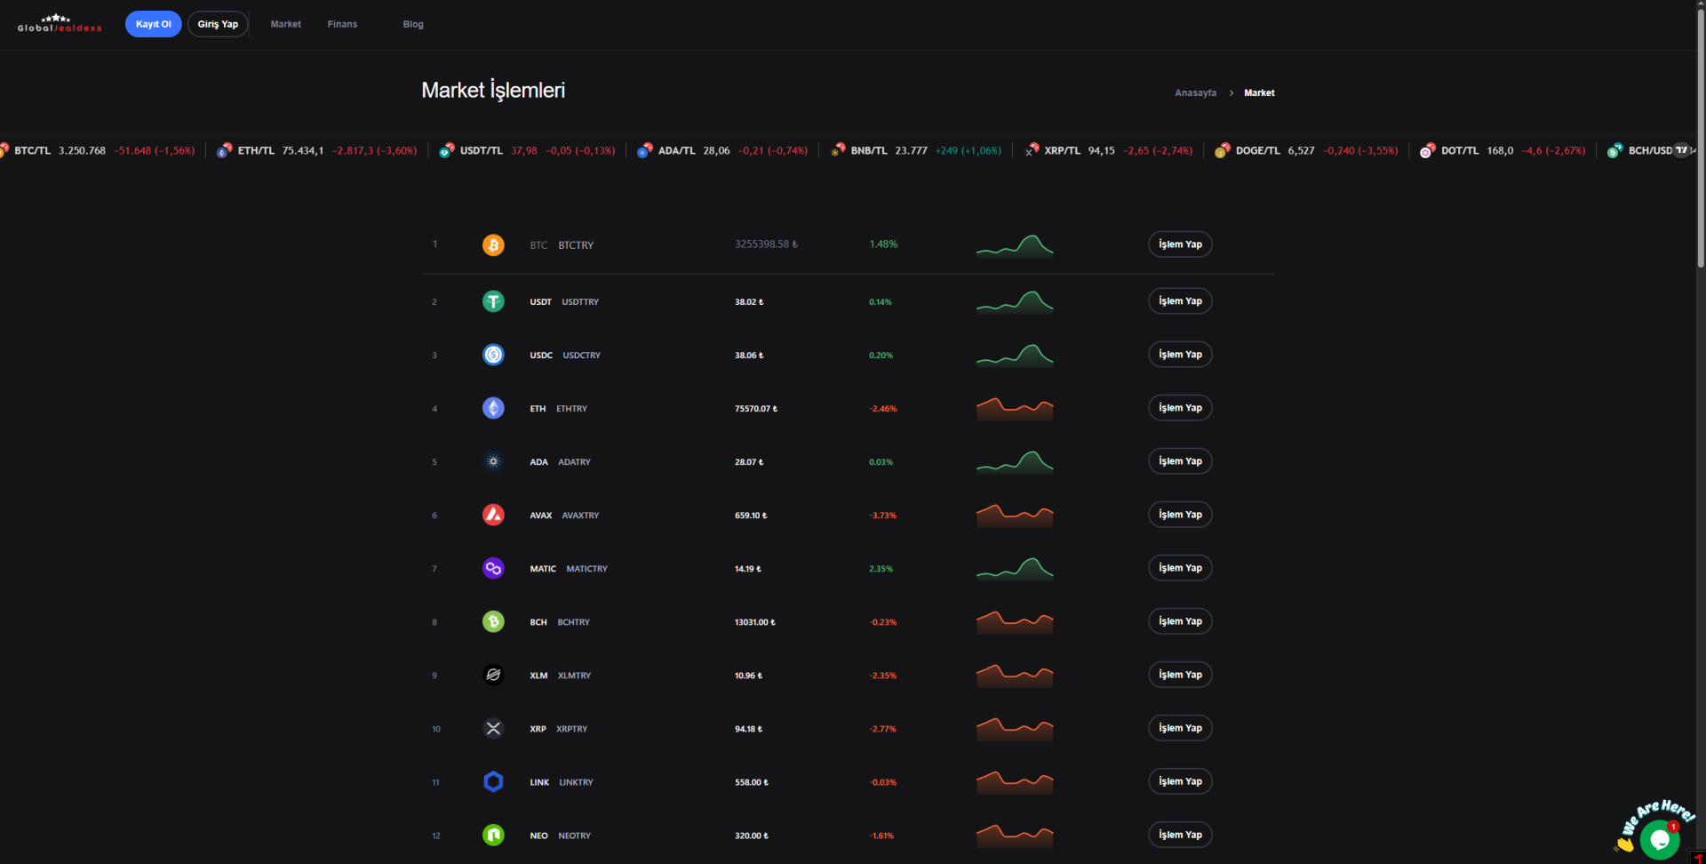Click İşlem Yap for XLMTRY
The image size is (1706, 864).
pyautogui.click(x=1180, y=675)
